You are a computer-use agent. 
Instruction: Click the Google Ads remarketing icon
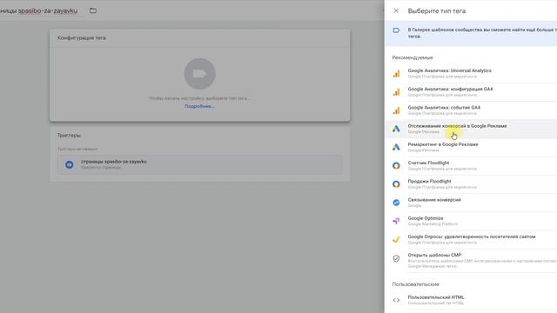[396, 147]
